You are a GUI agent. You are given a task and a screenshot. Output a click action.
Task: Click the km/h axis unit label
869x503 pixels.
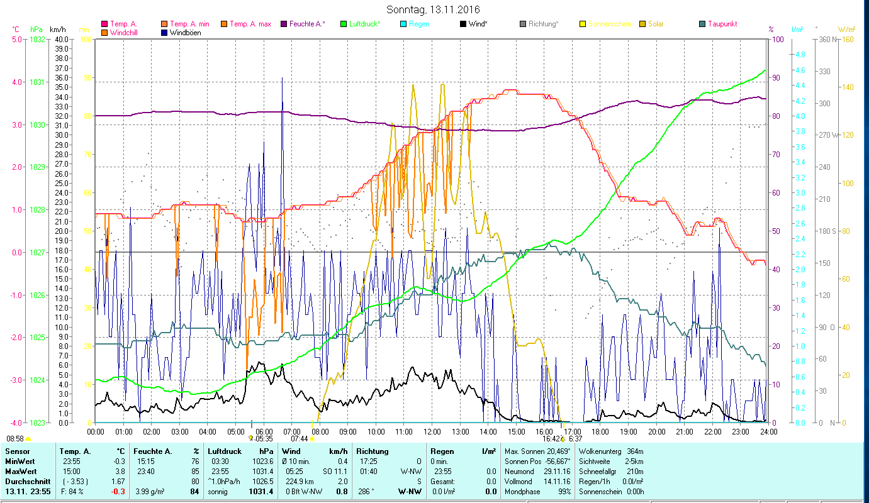click(x=57, y=30)
